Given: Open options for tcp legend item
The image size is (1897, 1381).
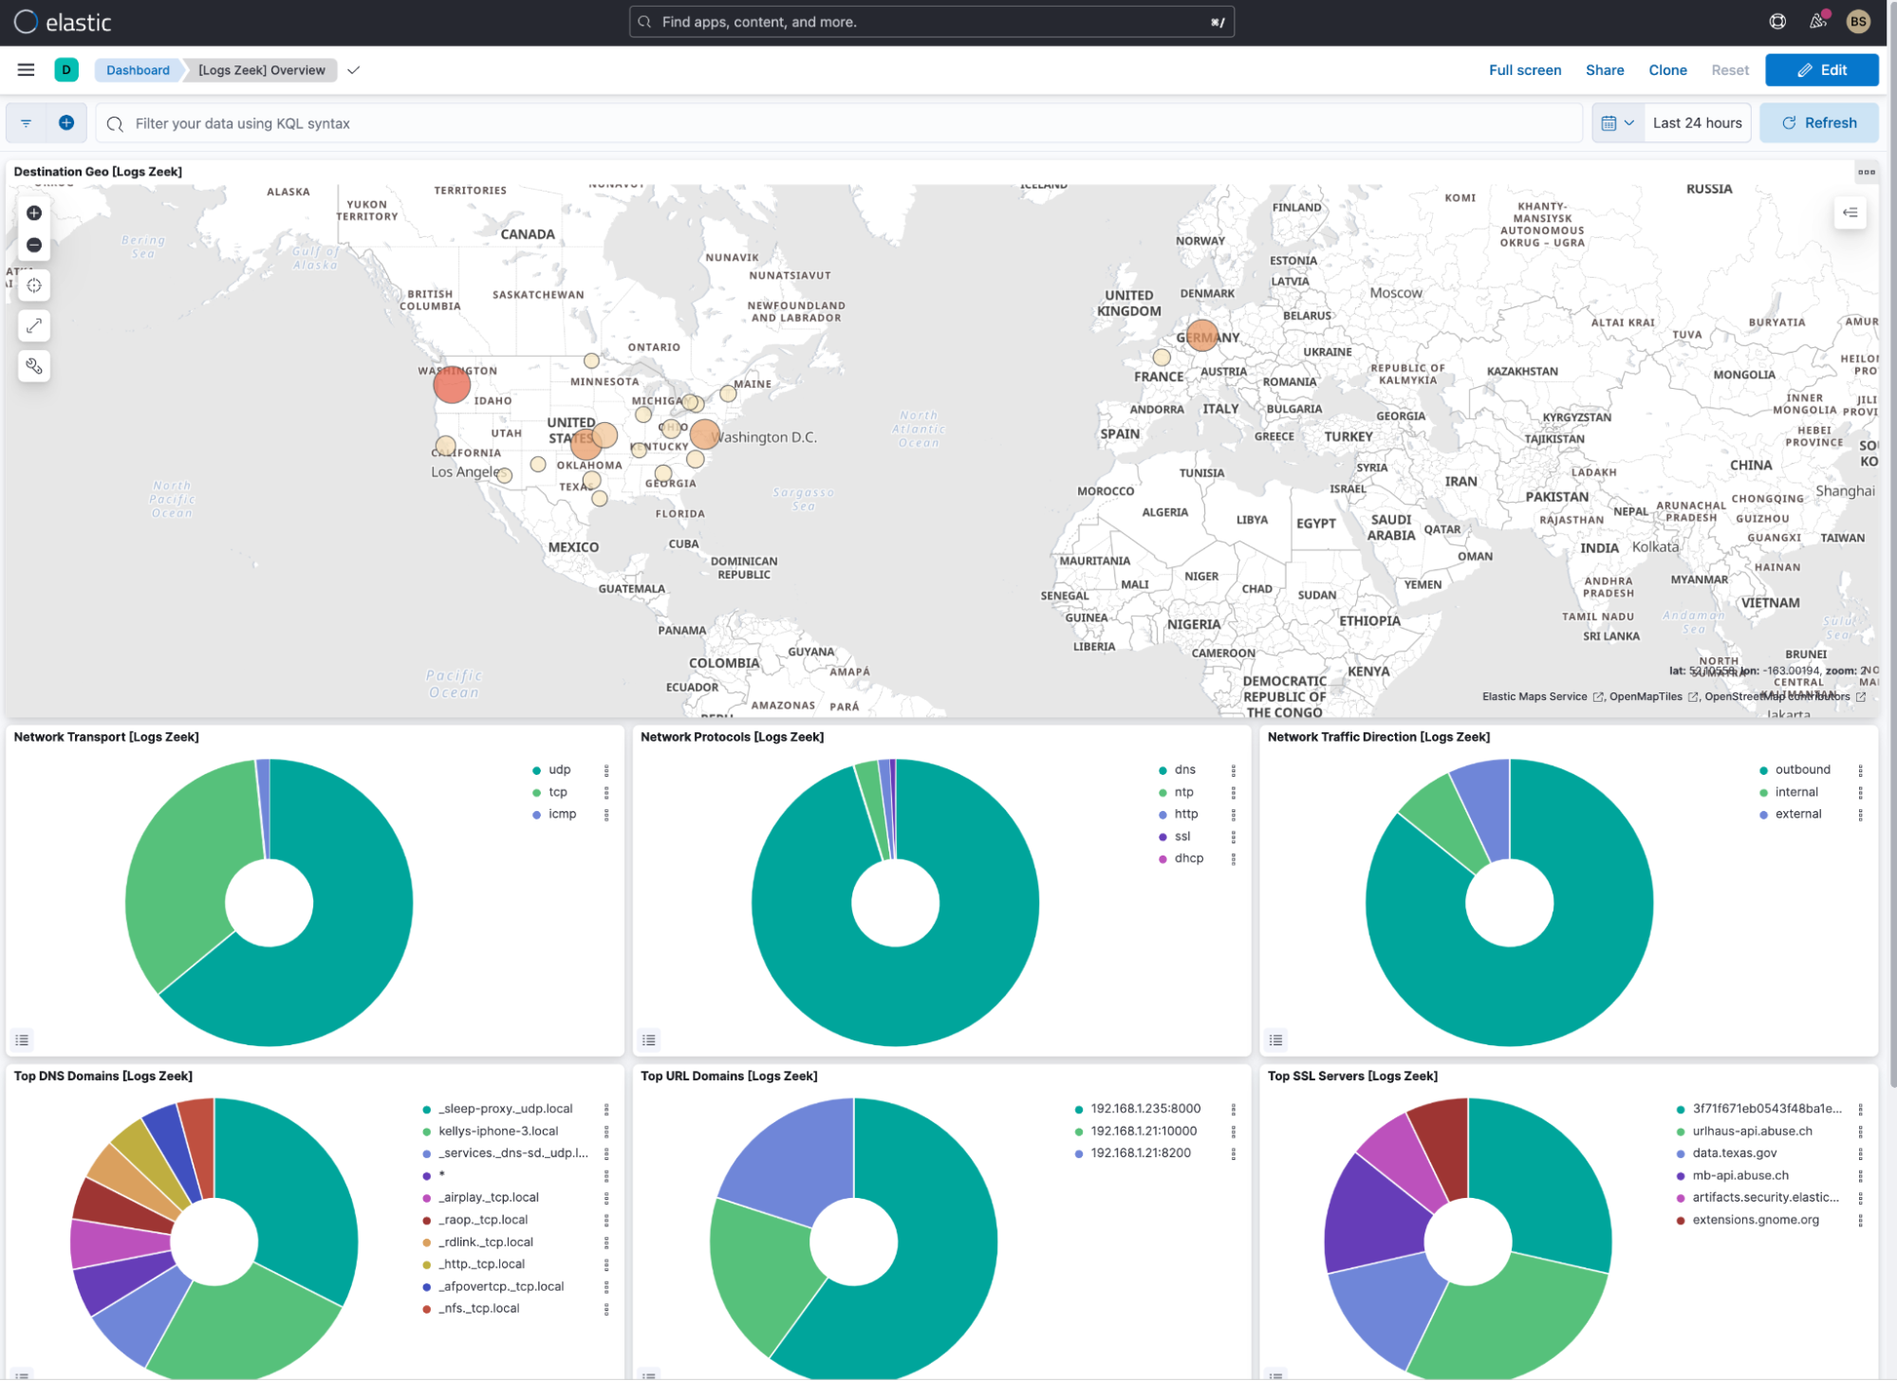Looking at the screenshot, I should tap(606, 792).
